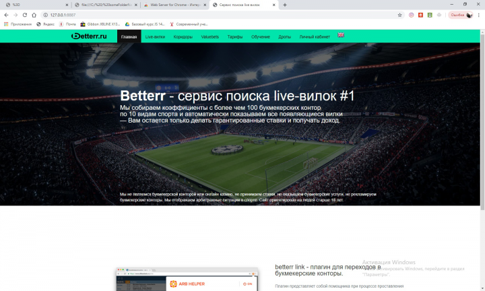Open a new tab with the plus button

pos(285,5)
